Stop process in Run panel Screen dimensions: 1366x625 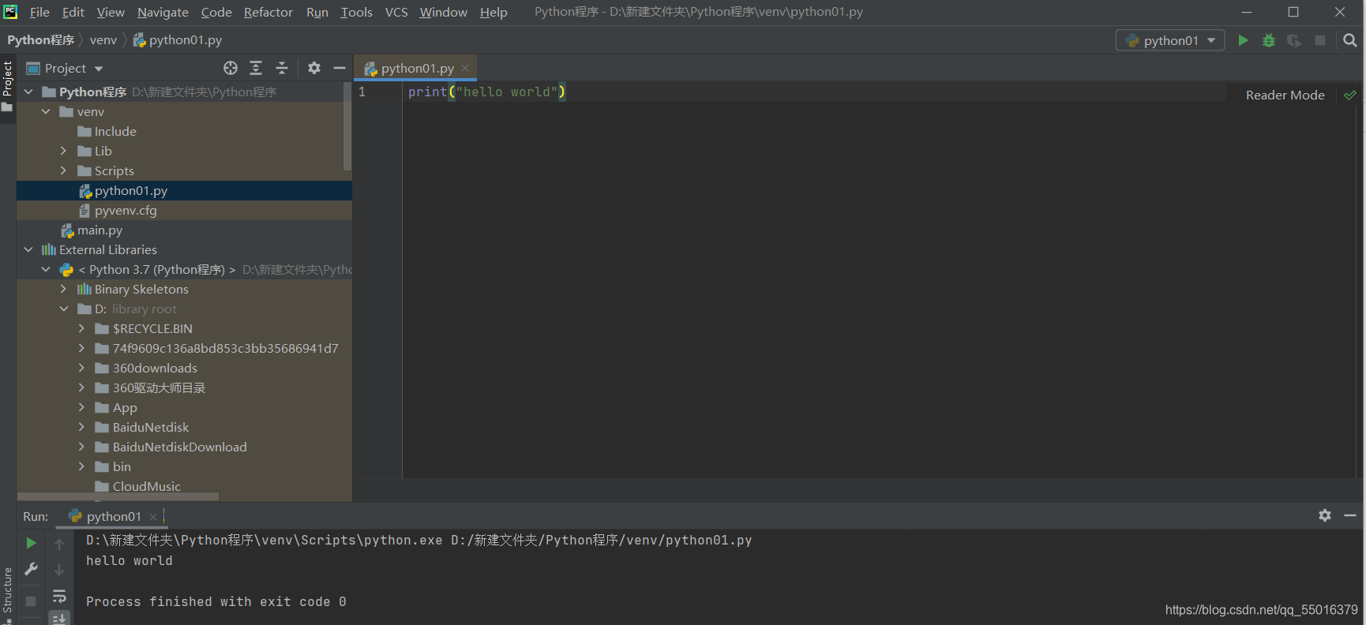[x=31, y=601]
